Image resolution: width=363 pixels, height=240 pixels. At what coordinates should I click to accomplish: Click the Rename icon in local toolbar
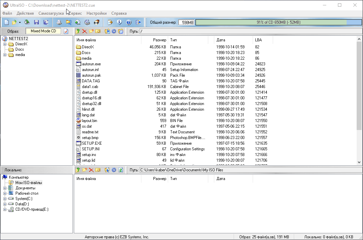[x=98, y=170]
